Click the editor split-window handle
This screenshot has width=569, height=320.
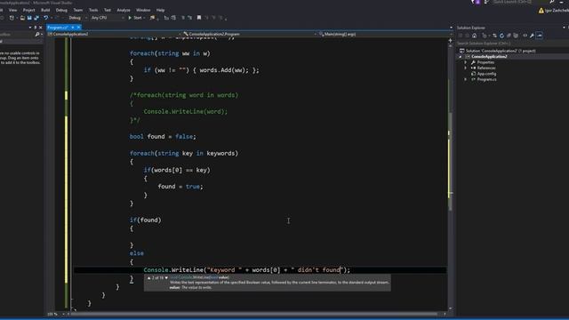pos(451,40)
